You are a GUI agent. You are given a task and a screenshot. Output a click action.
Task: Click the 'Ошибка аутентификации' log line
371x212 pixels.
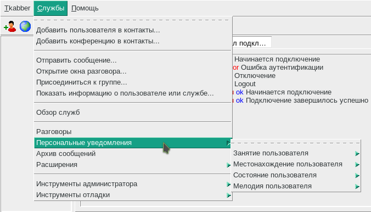[282, 68]
